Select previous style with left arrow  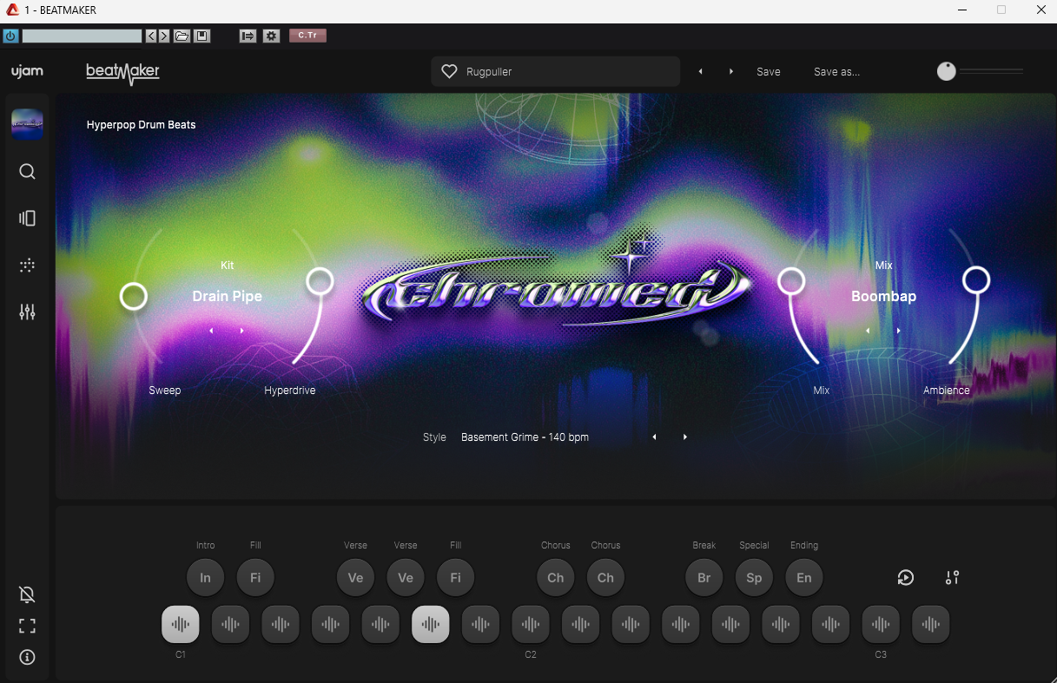pyautogui.click(x=655, y=437)
